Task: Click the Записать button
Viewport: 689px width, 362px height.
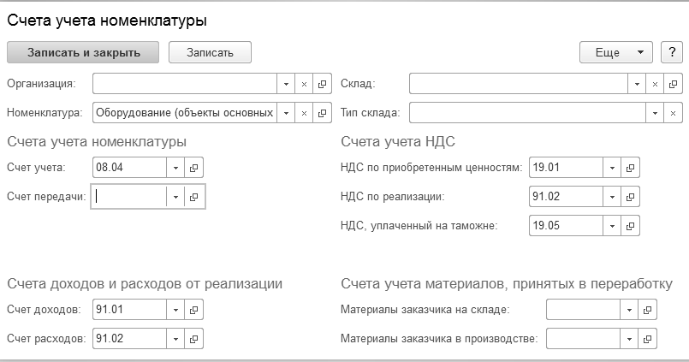Action: coord(210,52)
